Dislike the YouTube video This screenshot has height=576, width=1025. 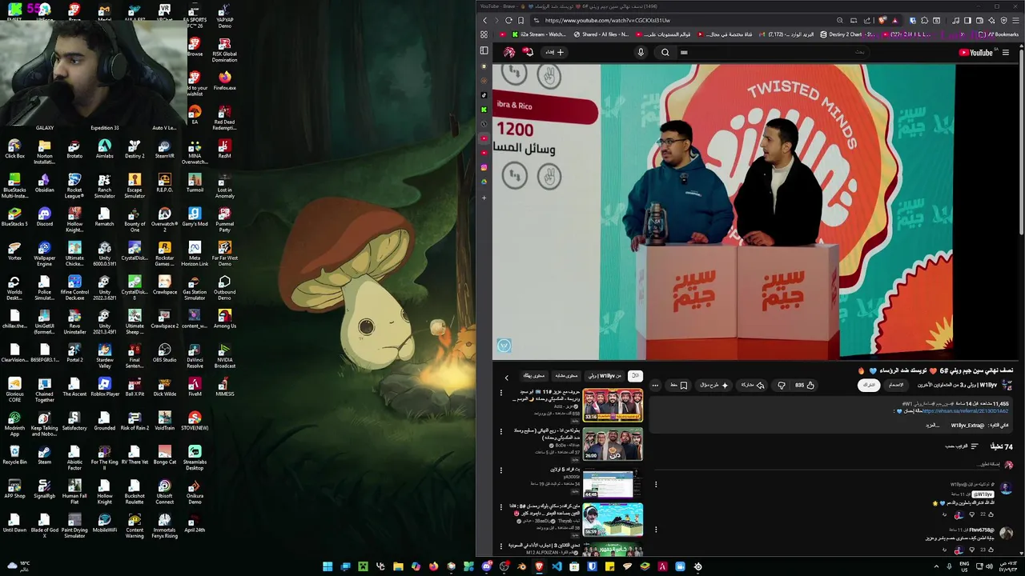pos(782,385)
